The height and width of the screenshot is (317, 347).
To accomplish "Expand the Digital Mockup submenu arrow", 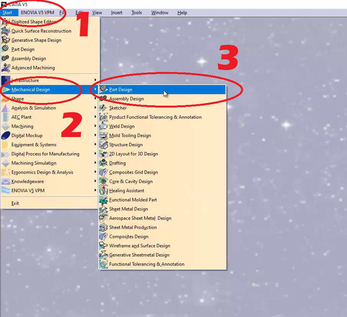I will [x=95, y=136].
